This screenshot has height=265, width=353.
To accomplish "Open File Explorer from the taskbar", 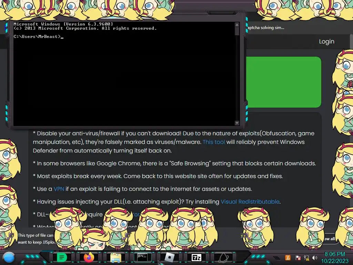I will 116,257.
